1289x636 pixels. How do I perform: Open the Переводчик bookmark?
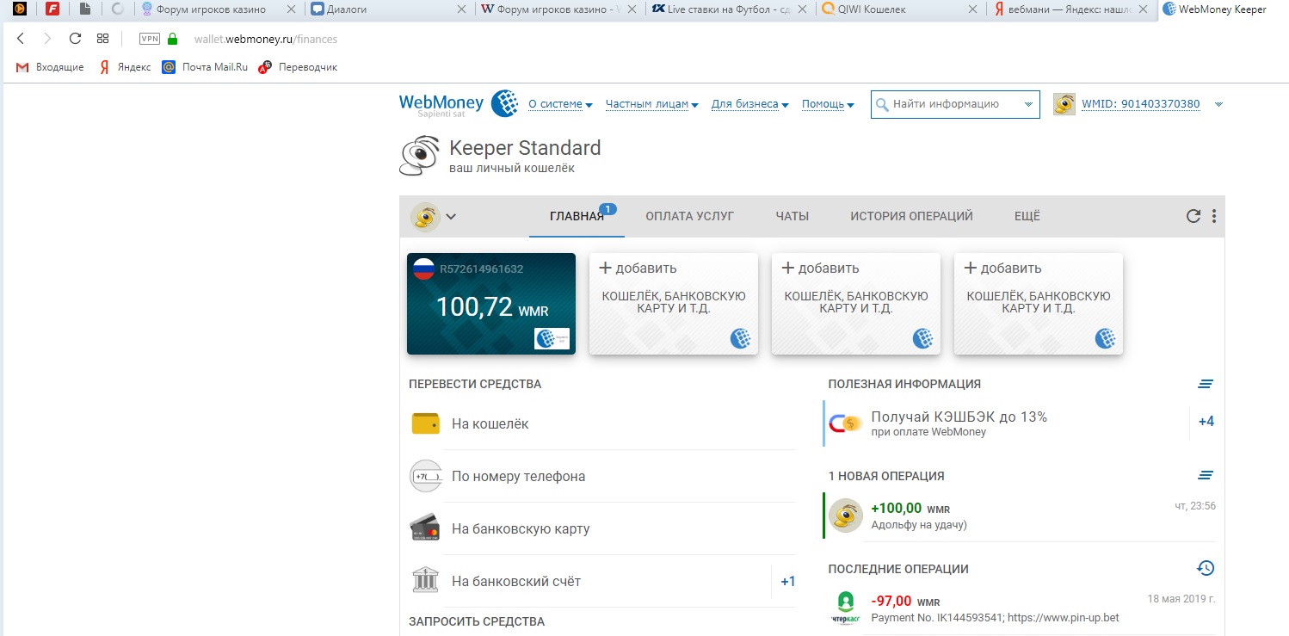point(299,67)
